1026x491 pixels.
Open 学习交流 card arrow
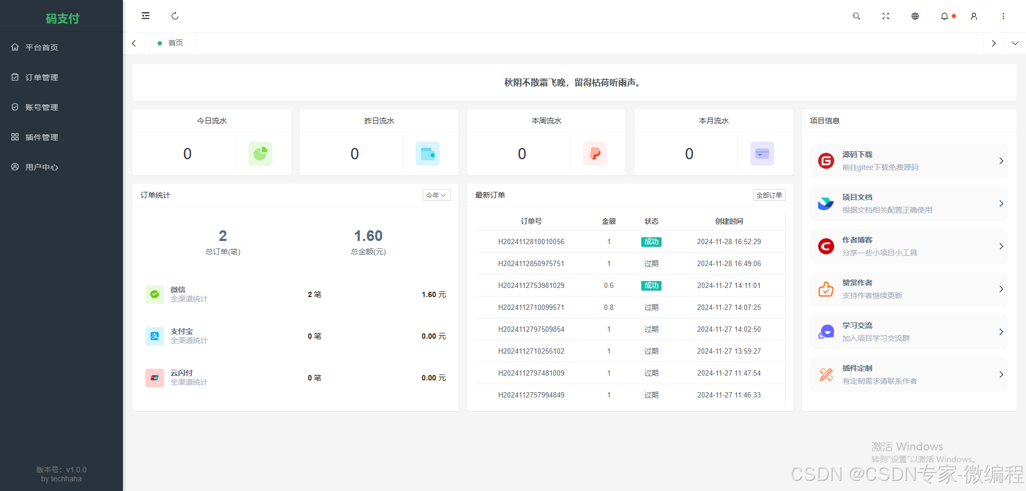[x=1001, y=332]
